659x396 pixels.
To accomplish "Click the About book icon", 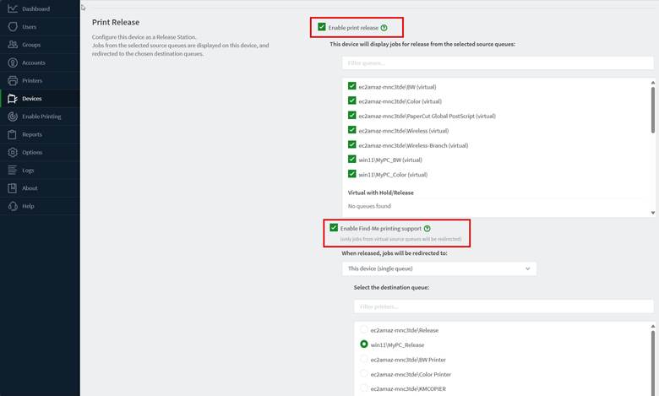I will 13,188.
